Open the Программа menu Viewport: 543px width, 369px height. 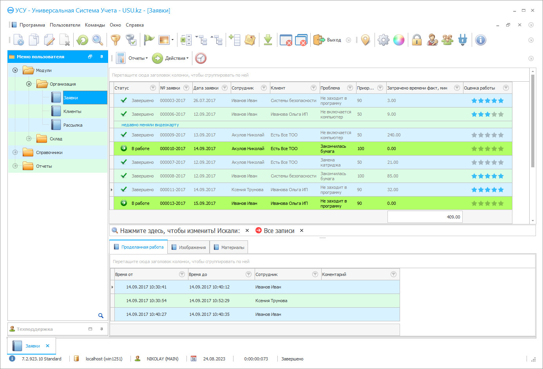32,25
